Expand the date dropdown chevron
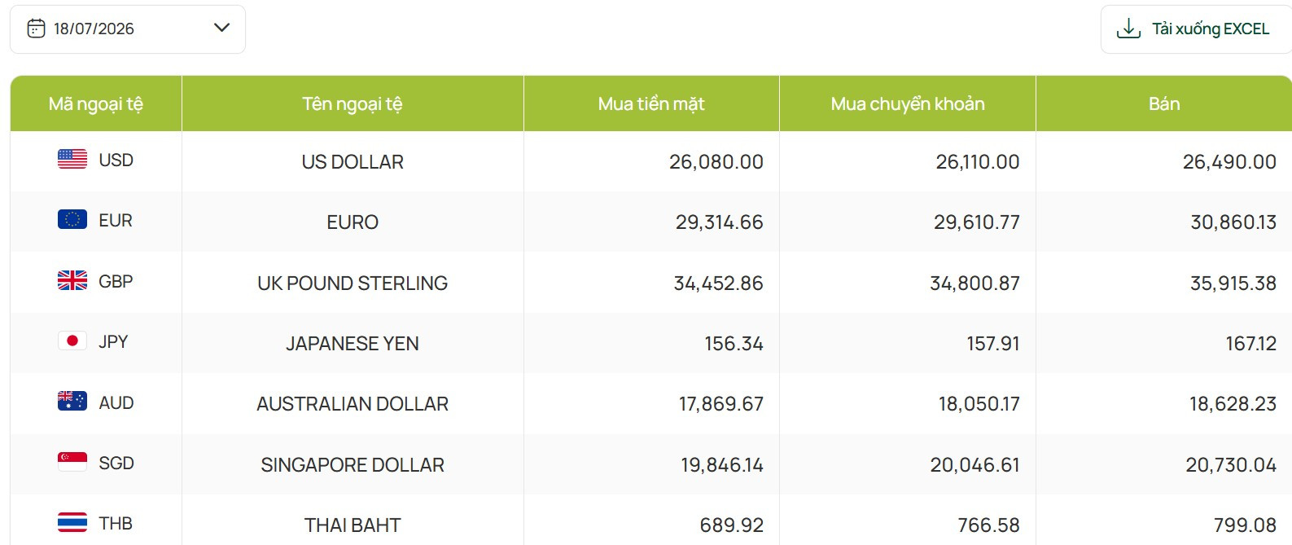The height and width of the screenshot is (545, 1292). [221, 28]
